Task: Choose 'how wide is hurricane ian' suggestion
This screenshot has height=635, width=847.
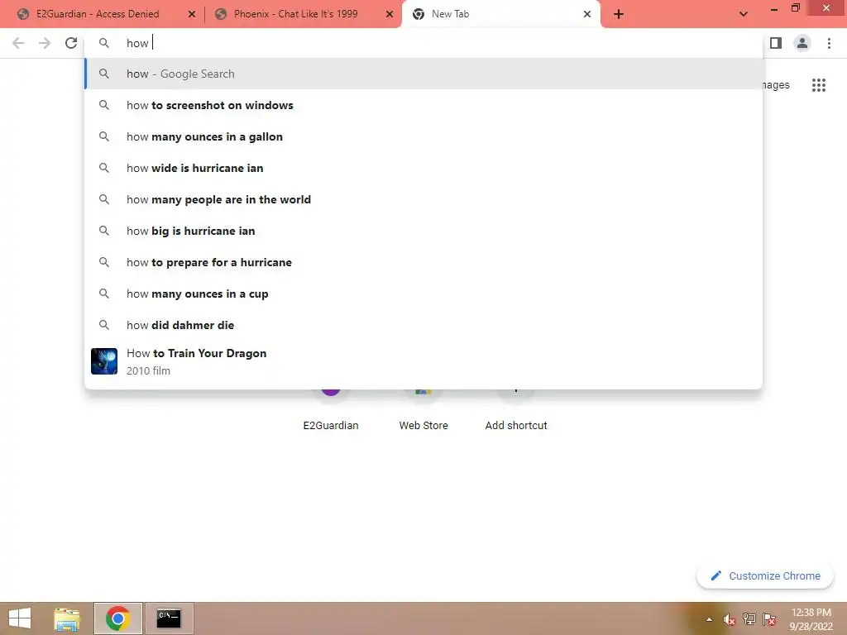Action: [423, 168]
